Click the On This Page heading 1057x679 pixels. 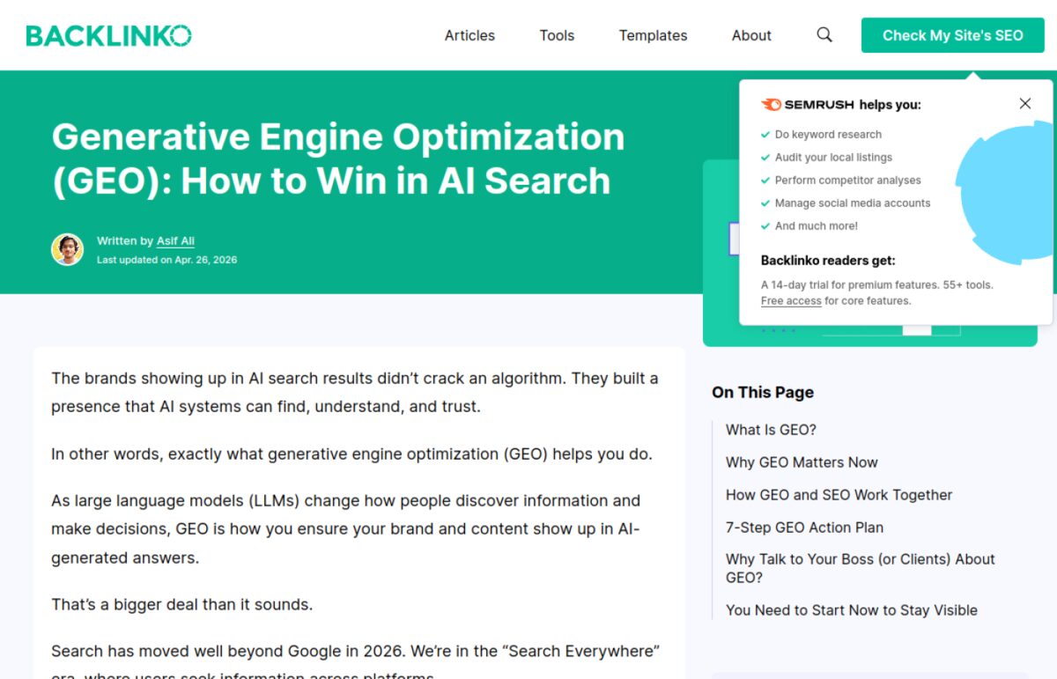tap(763, 393)
